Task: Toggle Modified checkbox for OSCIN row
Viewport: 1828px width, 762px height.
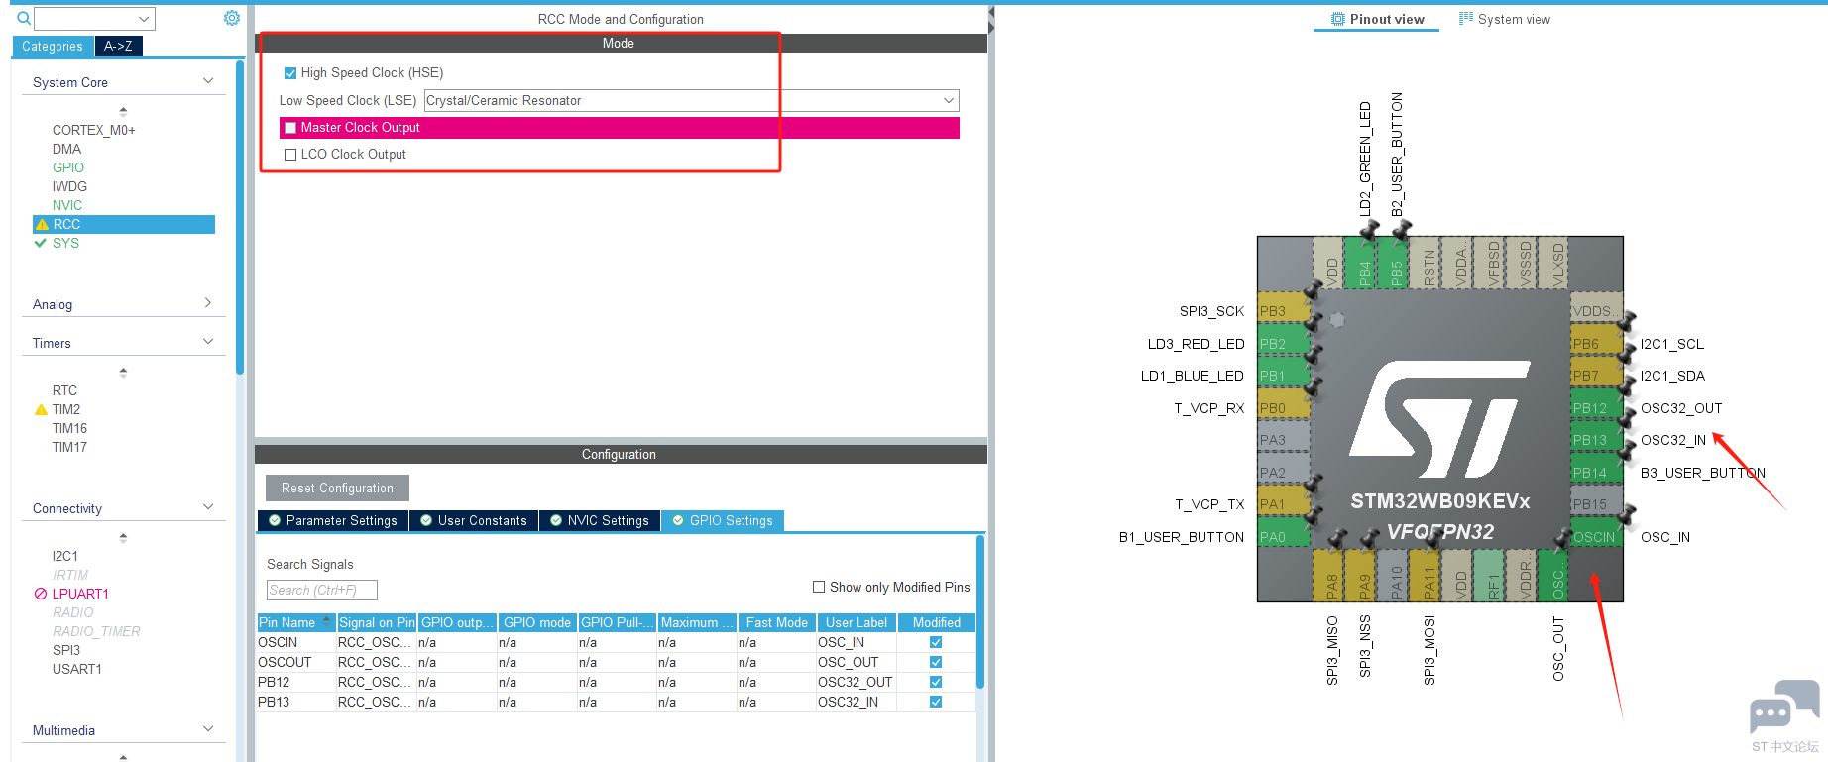Action: (x=936, y=642)
